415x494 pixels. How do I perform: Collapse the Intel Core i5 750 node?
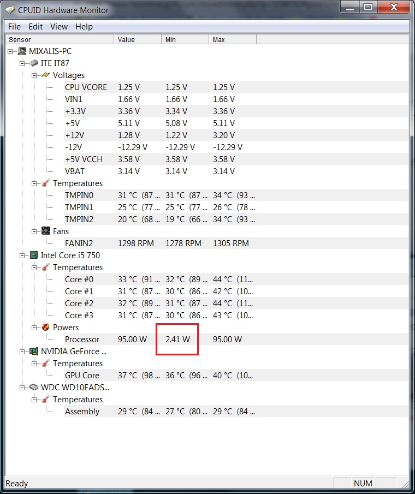point(22,255)
